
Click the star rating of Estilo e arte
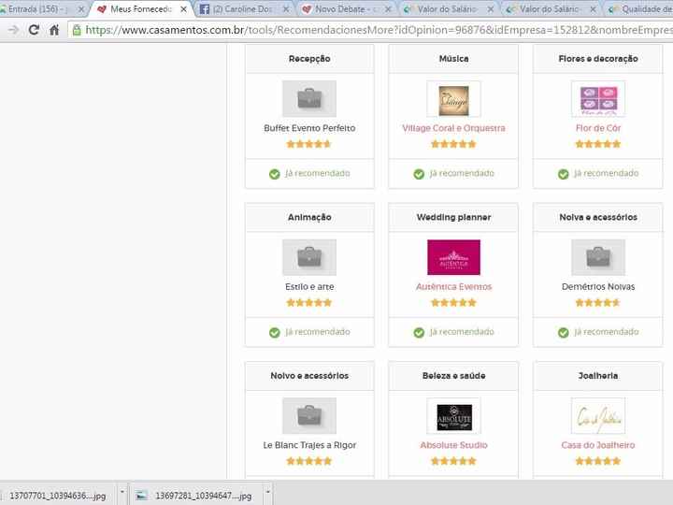309,302
